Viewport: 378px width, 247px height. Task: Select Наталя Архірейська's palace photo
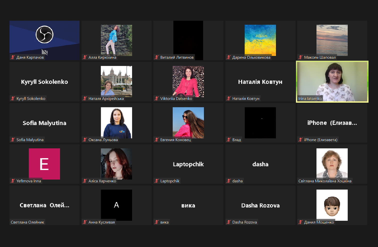116,81
